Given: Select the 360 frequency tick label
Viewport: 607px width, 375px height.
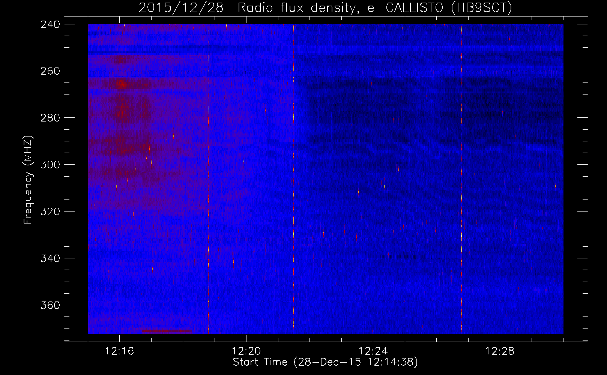Looking at the screenshot, I should click(x=50, y=306).
